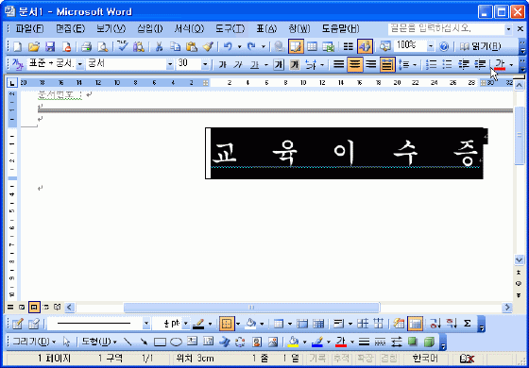Insert WordArt from the drawing toolbar
Image resolution: width=529 pixels, height=368 pixels.
tap(225, 343)
